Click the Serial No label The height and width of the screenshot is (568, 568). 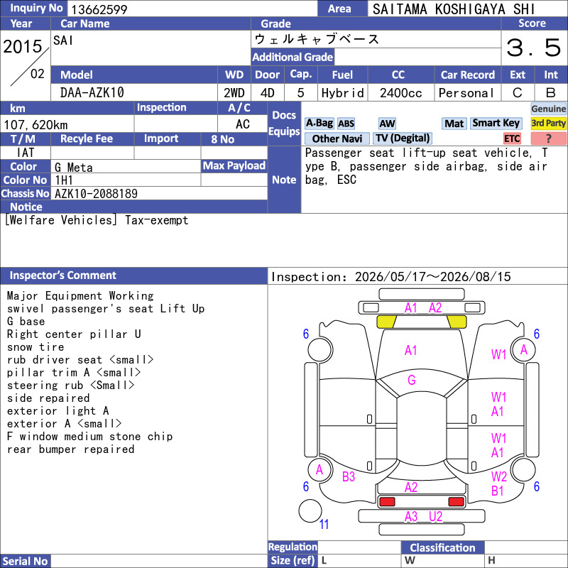(26, 561)
